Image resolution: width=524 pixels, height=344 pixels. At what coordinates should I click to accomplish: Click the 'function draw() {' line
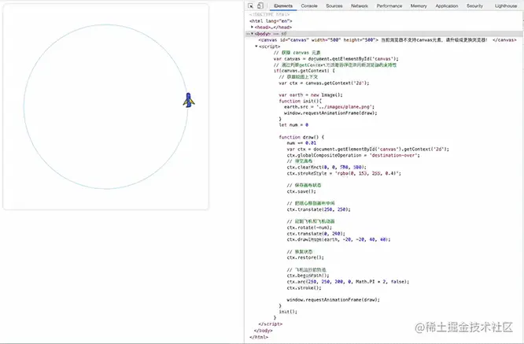pos(301,137)
